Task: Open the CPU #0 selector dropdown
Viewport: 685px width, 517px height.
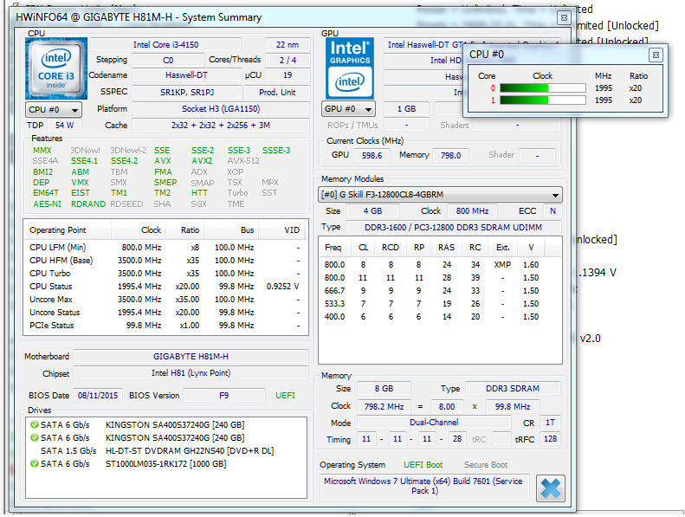Action: pos(54,109)
